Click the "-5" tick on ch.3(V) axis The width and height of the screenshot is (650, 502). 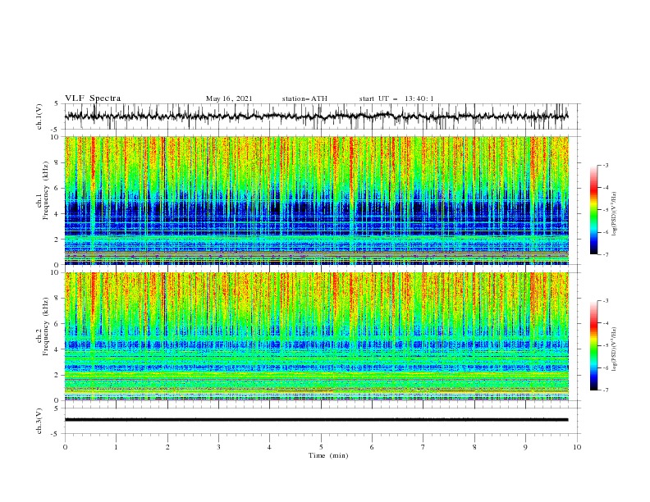point(56,434)
